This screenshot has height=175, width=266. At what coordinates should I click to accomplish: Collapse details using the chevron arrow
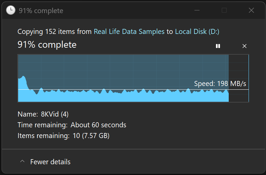22,162
